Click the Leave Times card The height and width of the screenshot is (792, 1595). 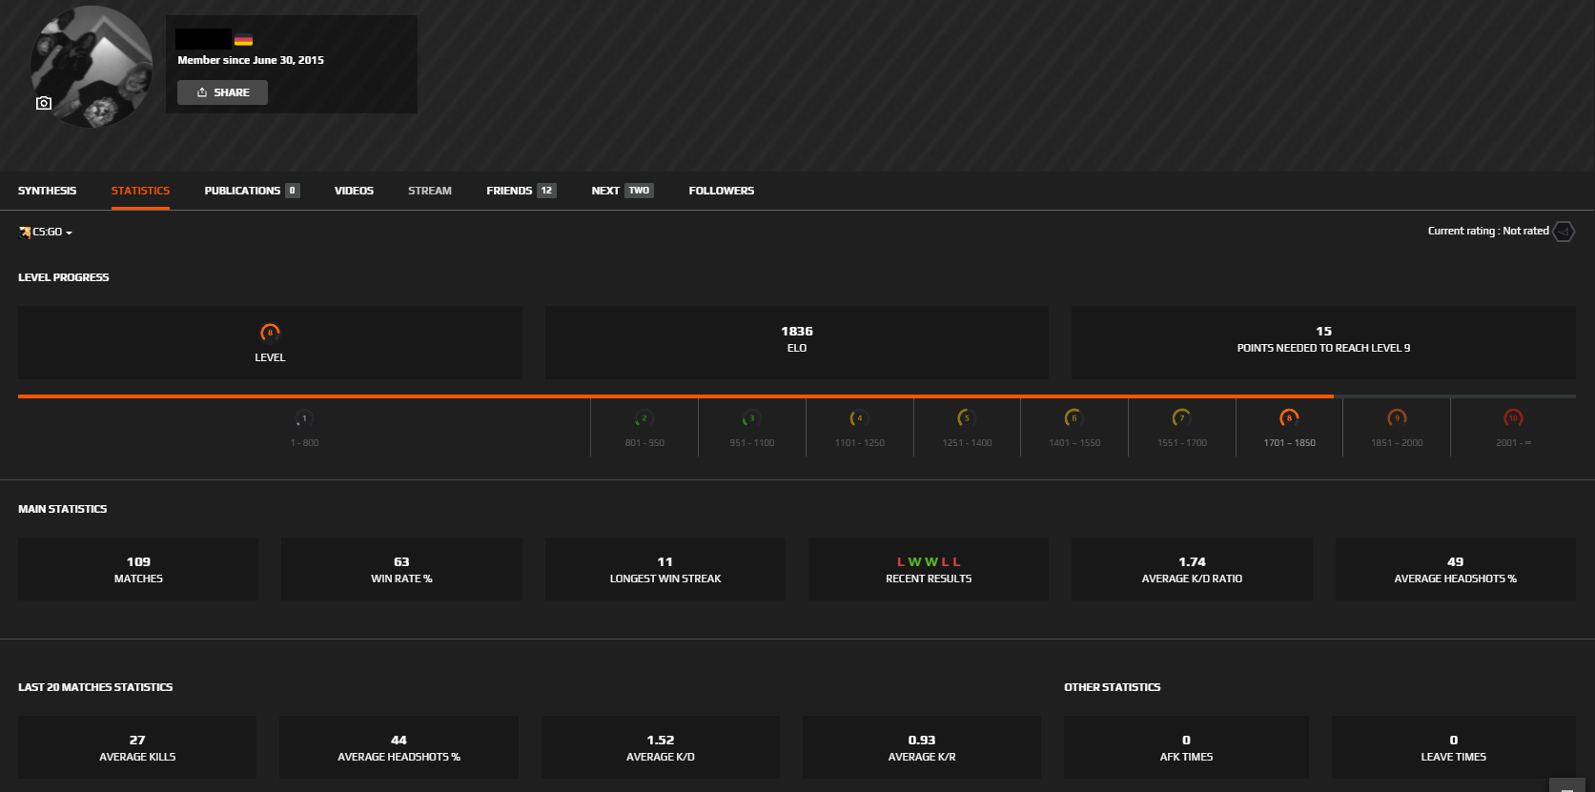[x=1454, y=747]
